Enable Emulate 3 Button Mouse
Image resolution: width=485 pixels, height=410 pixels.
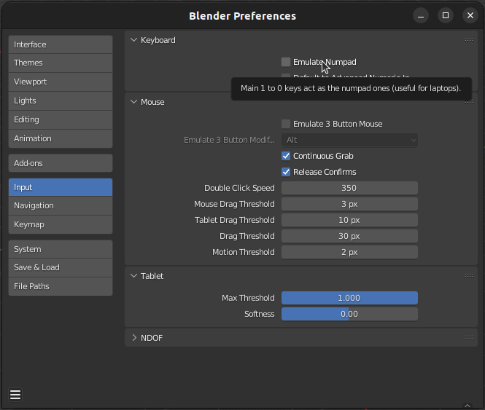click(x=286, y=124)
